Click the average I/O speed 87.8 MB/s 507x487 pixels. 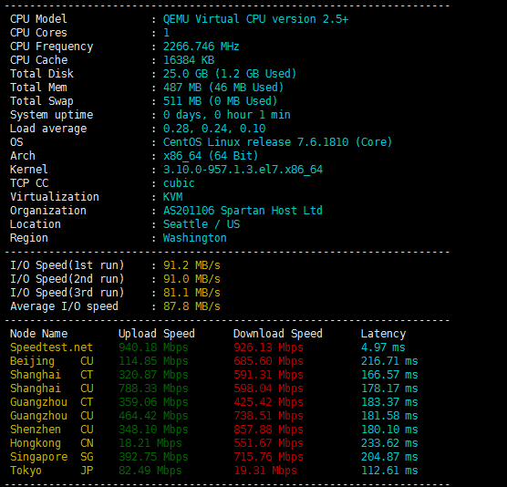tap(191, 306)
